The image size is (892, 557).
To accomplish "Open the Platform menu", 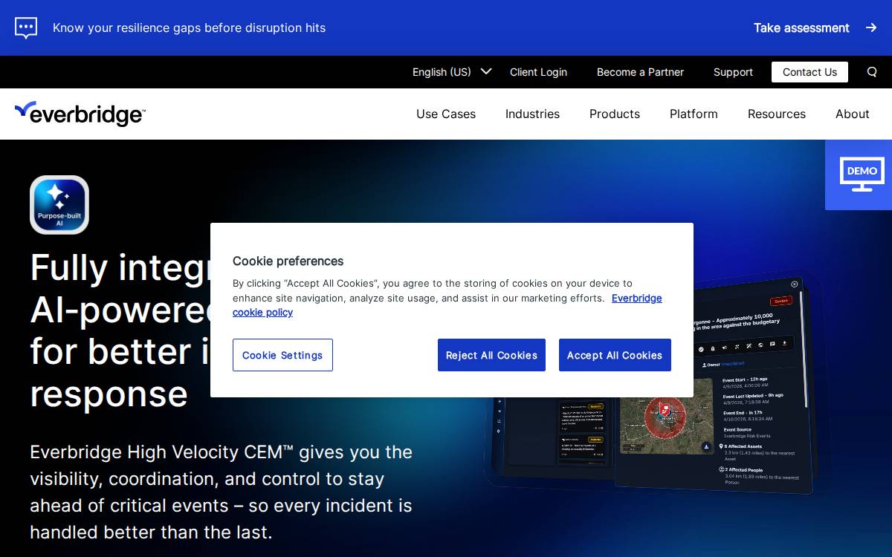I will pos(694,114).
